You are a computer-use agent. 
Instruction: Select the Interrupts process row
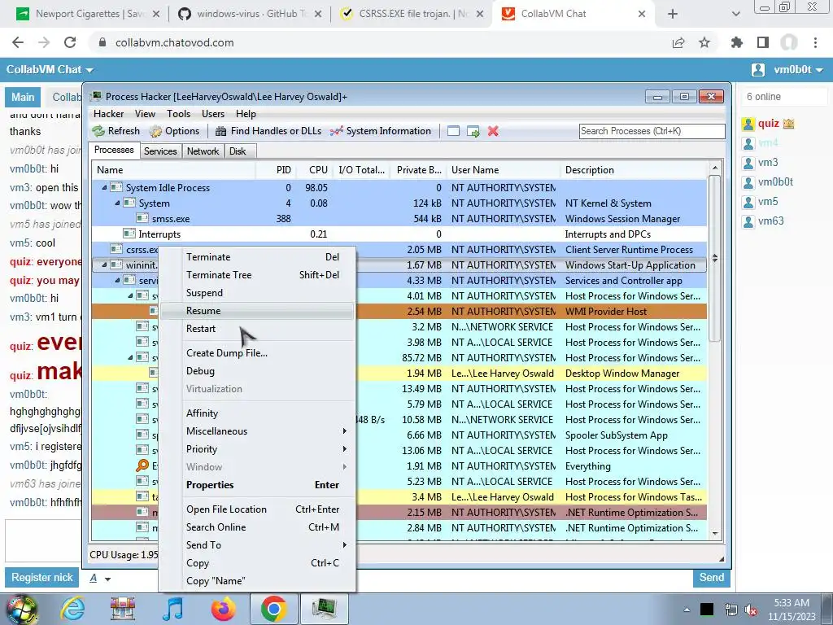pos(399,234)
